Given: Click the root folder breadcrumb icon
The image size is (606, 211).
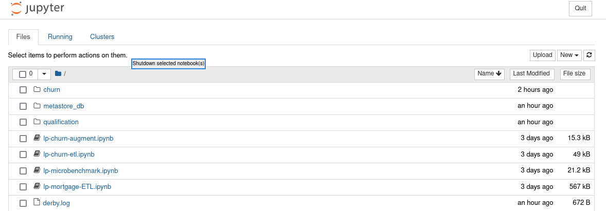Looking at the screenshot, I should (x=58, y=74).
